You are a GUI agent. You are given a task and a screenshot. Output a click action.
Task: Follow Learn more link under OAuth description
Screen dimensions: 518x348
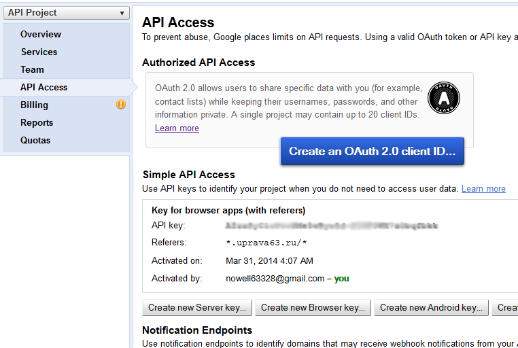click(177, 128)
